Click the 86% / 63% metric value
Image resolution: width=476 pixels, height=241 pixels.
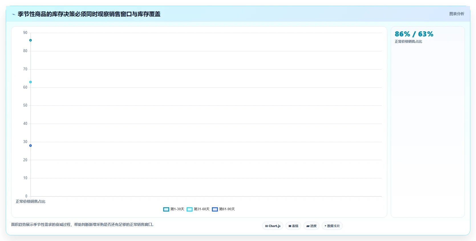(x=414, y=34)
